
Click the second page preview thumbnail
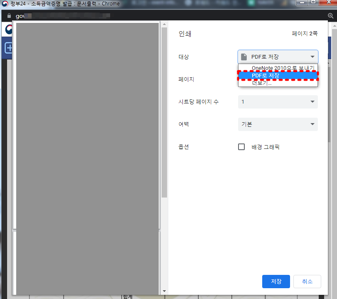pos(86,263)
